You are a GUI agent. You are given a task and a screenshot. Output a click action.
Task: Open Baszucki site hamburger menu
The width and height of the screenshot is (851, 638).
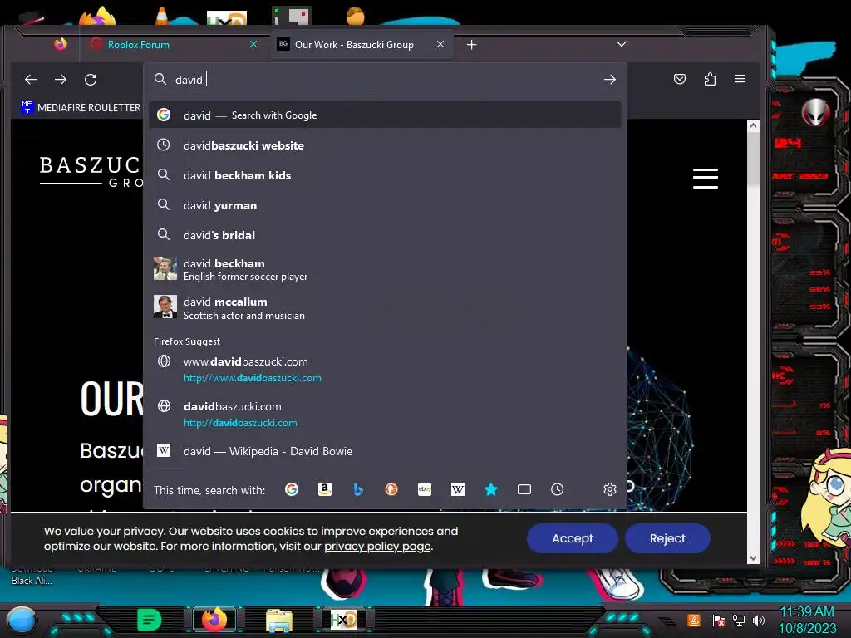[x=706, y=179]
